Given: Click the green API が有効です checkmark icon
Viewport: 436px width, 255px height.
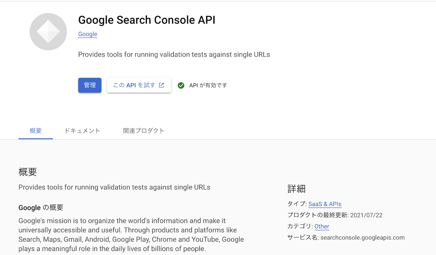Looking at the screenshot, I should coord(181,85).
